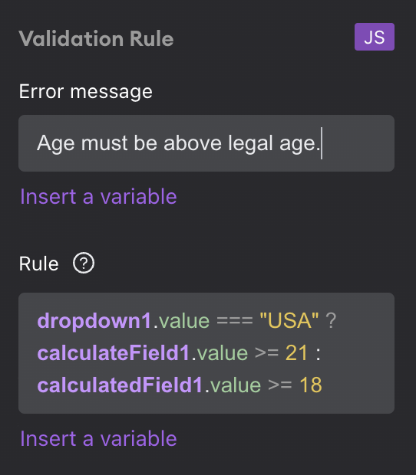Viewport: 416px width, 475px height.
Task: Click the Validation Rule heading
Action: 96,38
